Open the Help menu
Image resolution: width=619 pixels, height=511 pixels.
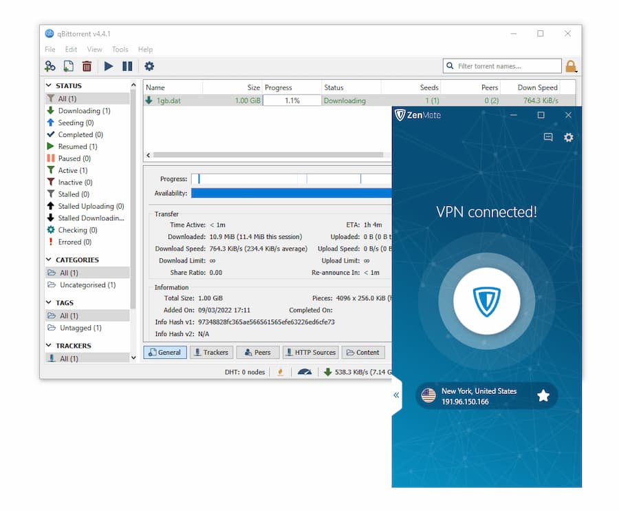145,50
